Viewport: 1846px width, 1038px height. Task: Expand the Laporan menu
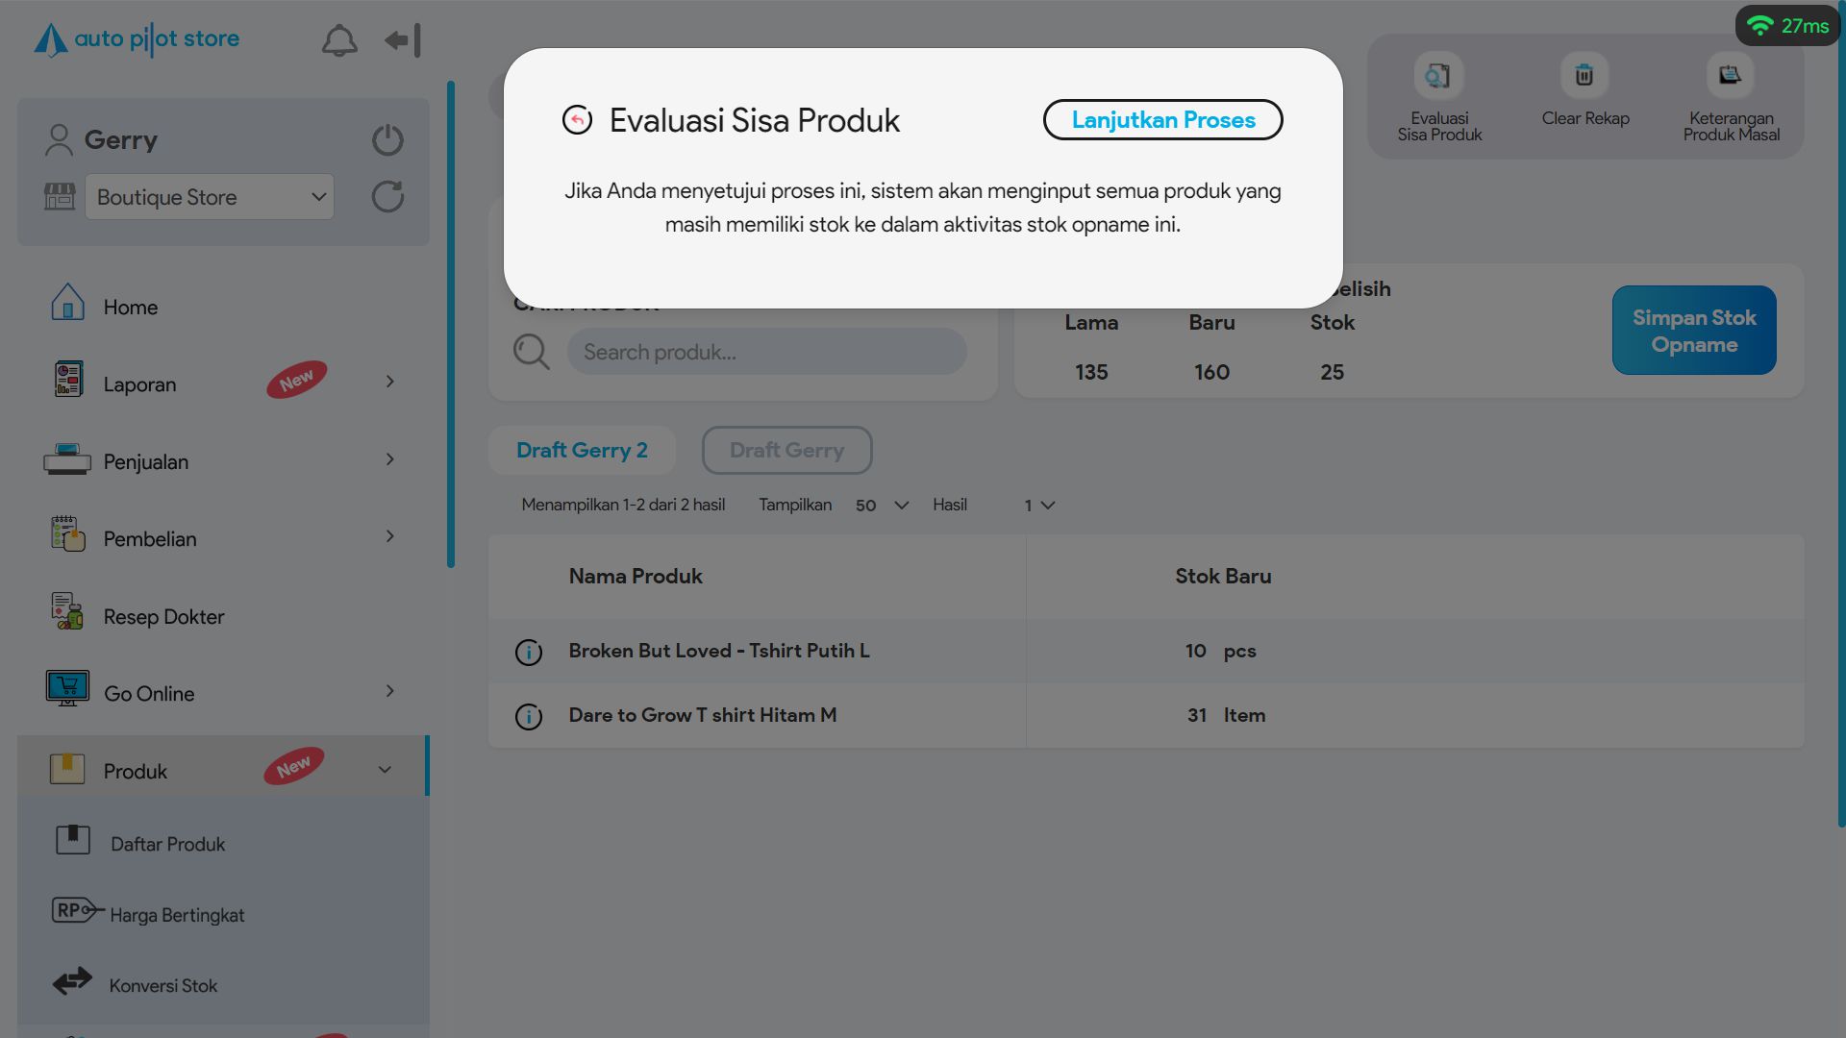click(389, 383)
